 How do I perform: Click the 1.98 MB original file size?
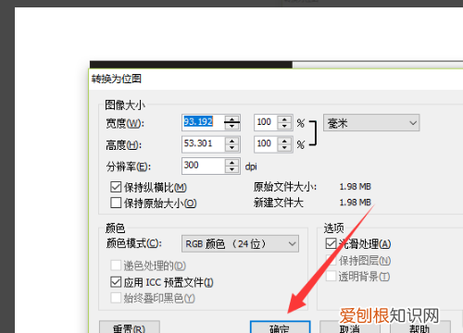point(355,187)
